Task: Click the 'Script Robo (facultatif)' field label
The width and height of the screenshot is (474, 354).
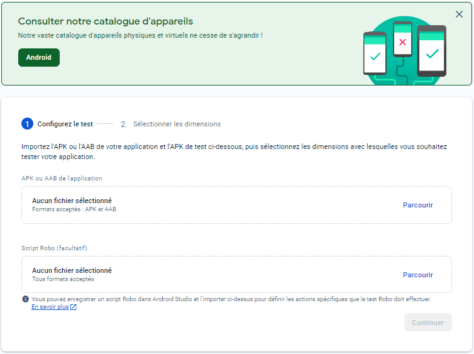Action: click(x=58, y=248)
